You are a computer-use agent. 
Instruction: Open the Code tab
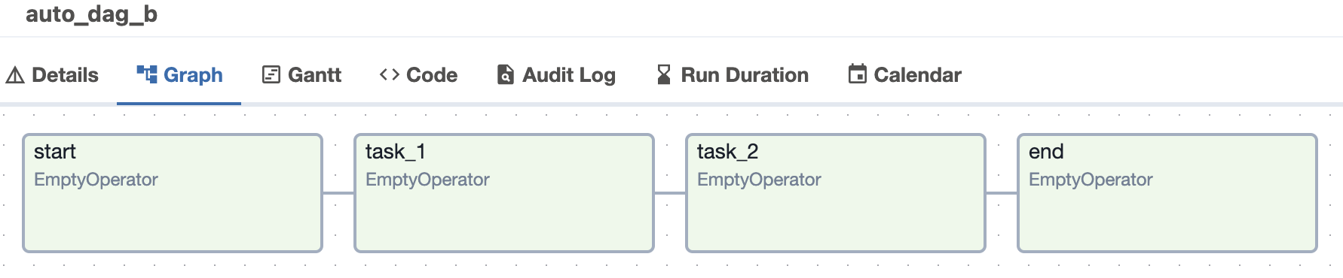tap(418, 75)
